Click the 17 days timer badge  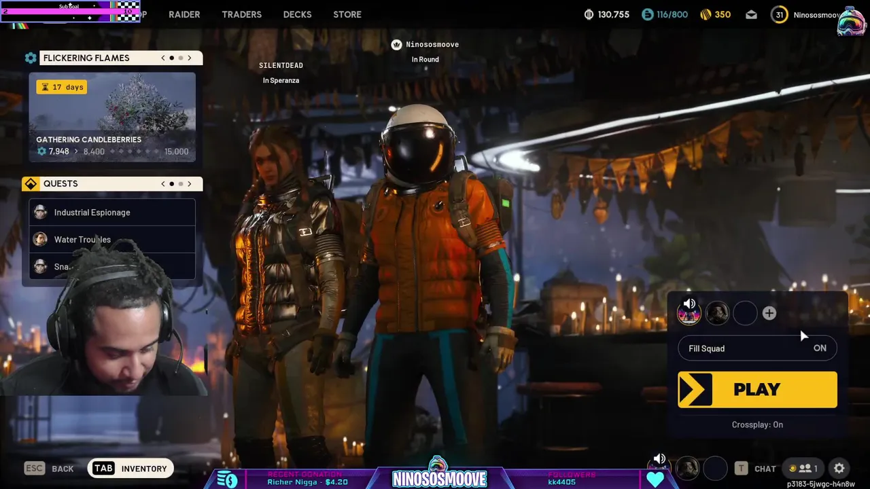(62, 87)
